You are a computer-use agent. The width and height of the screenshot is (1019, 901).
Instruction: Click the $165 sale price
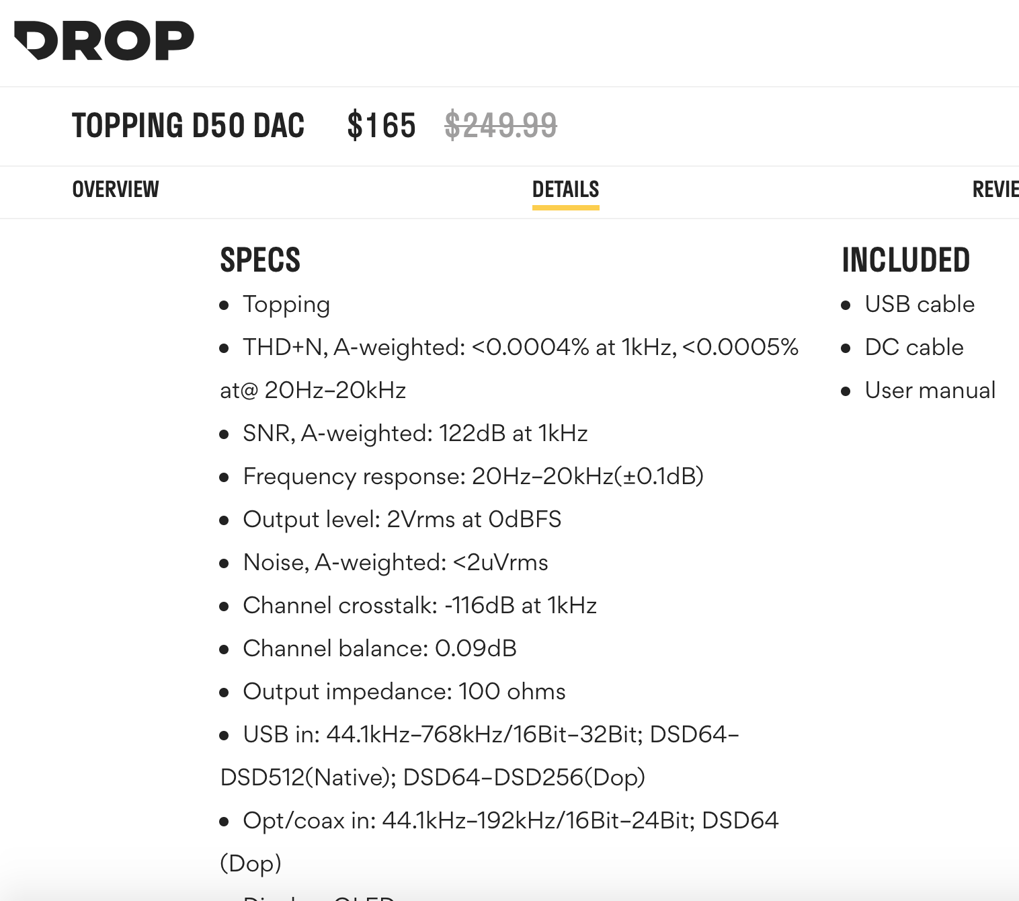pyautogui.click(x=381, y=126)
